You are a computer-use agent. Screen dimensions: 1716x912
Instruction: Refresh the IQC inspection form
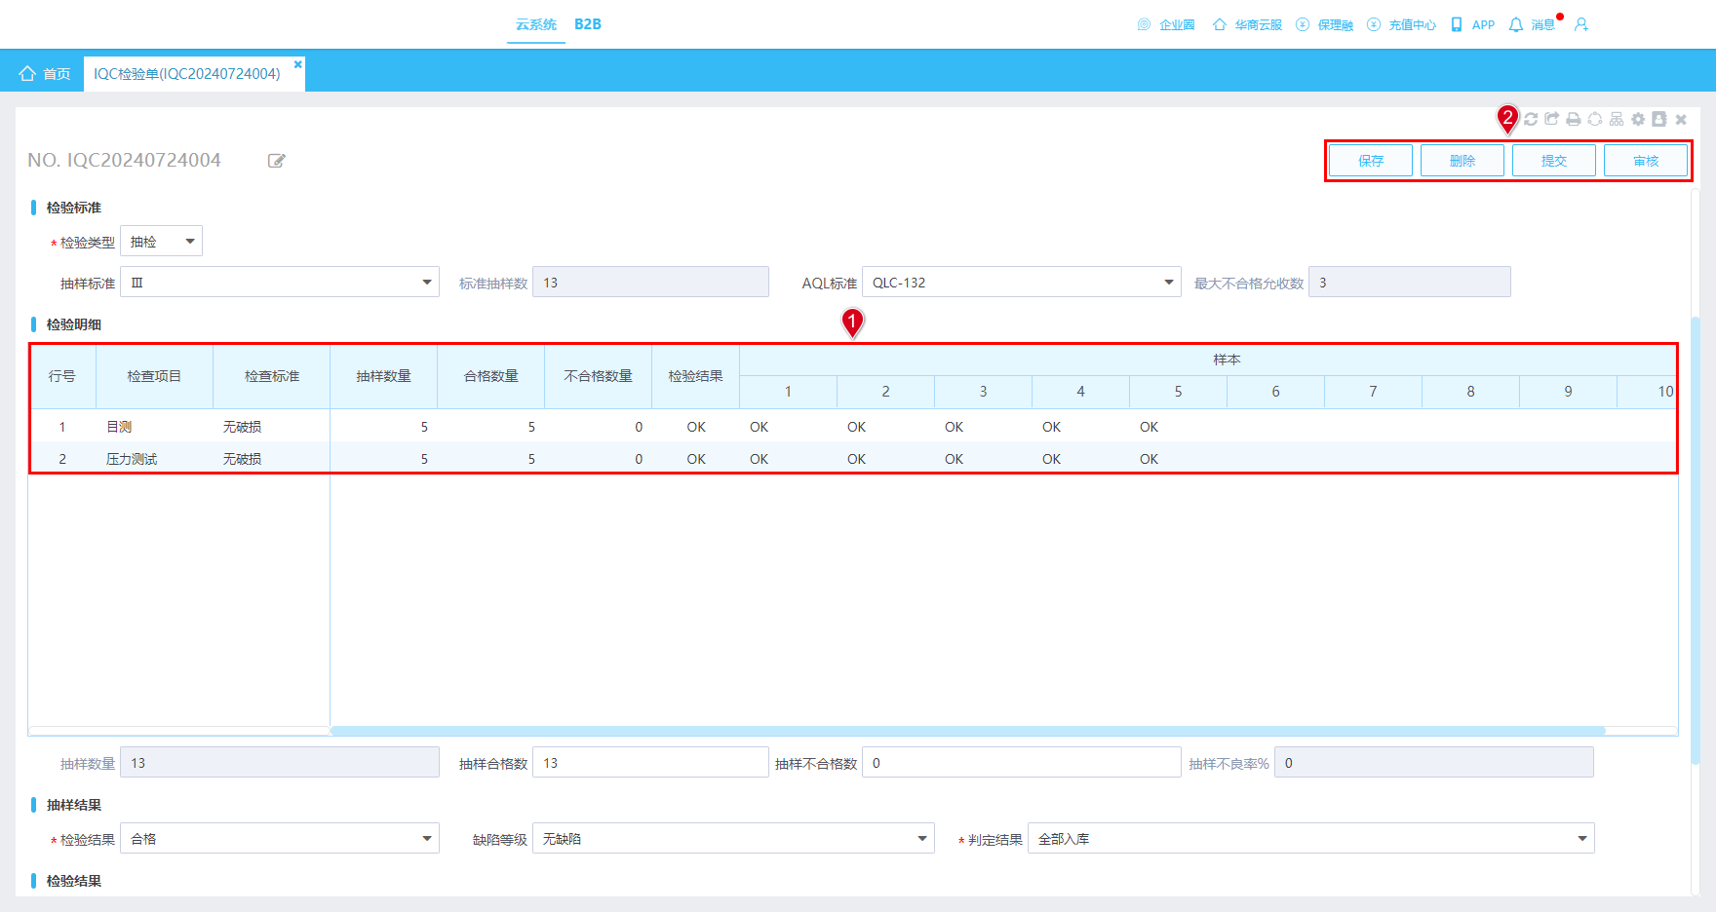coord(1531,119)
